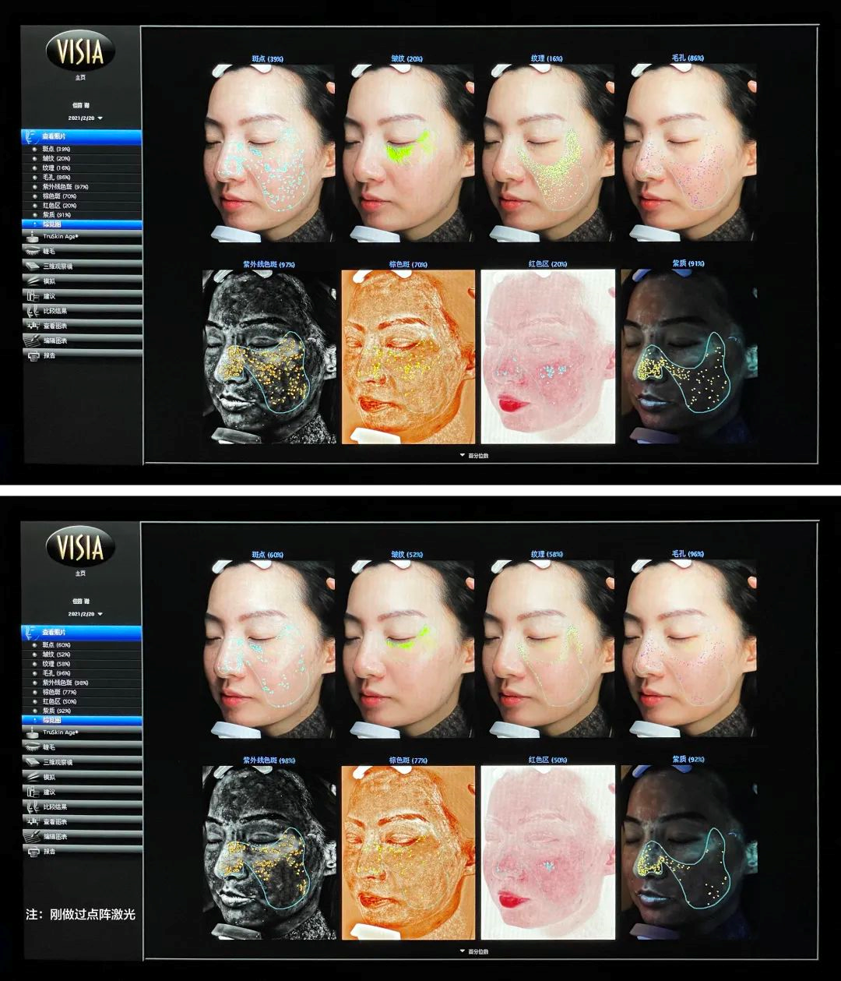The height and width of the screenshot is (981, 841).
Task: Open the 2021/2/20 date dropdown in lower screen
Action: [x=86, y=614]
